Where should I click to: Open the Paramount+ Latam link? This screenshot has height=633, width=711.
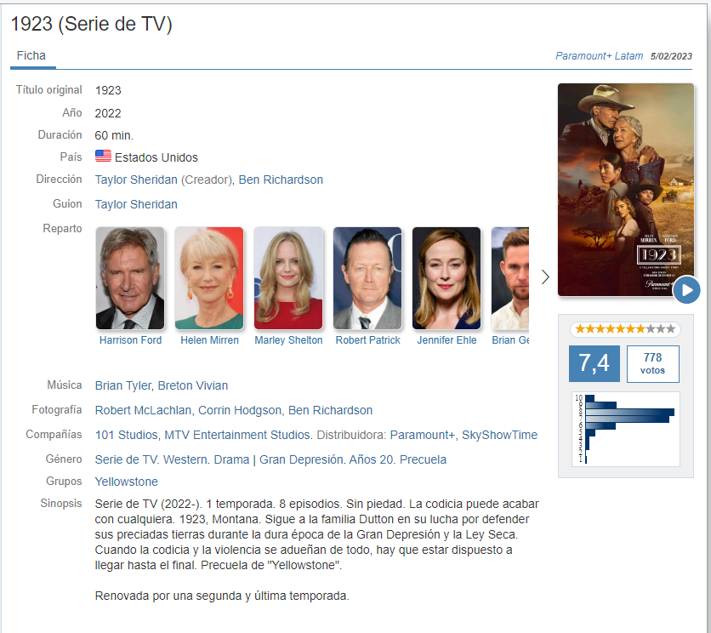[x=599, y=56]
